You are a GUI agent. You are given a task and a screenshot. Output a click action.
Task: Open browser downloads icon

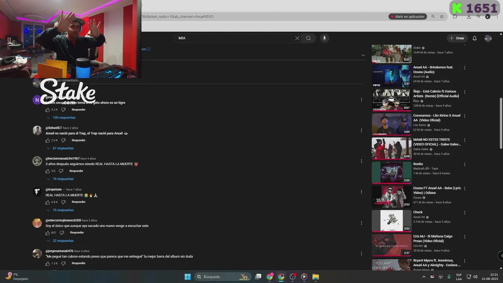point(469,17)
